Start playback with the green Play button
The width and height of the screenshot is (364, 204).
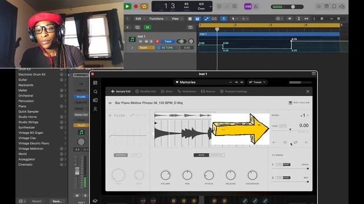coord(127,6)
